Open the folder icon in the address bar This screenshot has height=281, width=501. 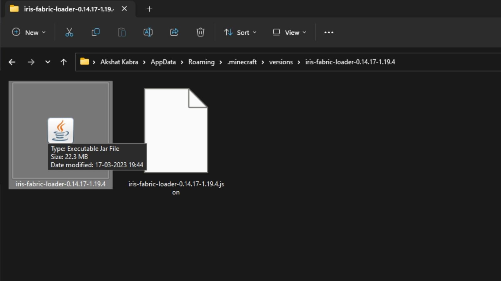pos(84,62)
